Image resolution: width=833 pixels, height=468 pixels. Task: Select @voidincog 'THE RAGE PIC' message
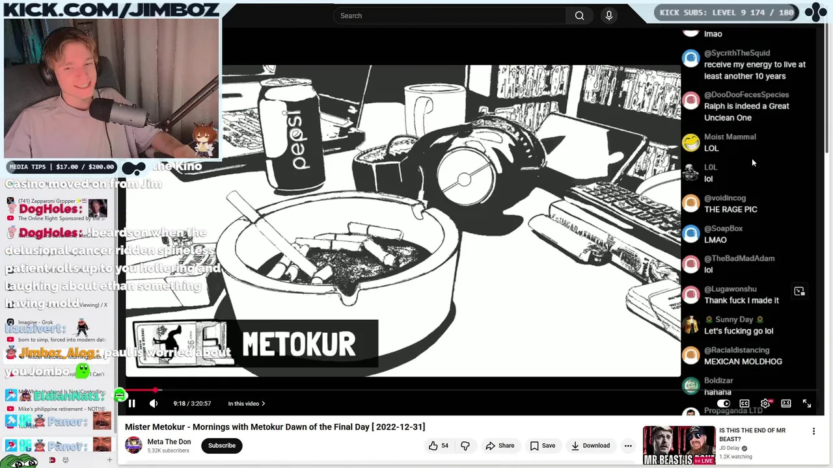click(x=731, y=209)
